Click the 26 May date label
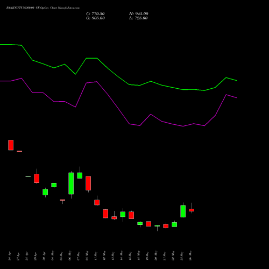Viewport: 269px width, 269px height. tap(190, 256)
